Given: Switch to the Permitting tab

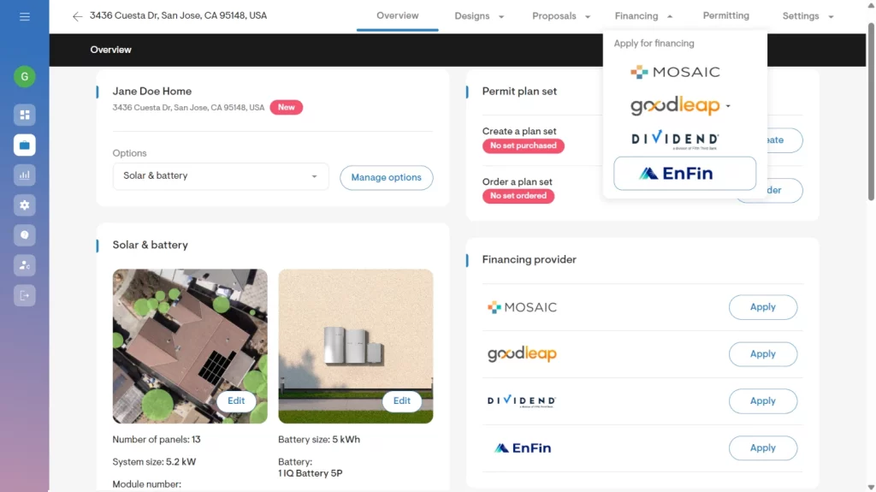Looking at the screenshot, I should tap(725, 15).
